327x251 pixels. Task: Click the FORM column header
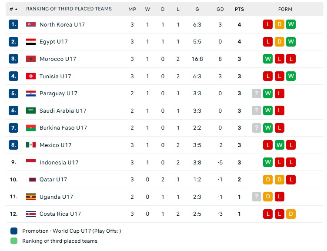click(x=285, y=9)
